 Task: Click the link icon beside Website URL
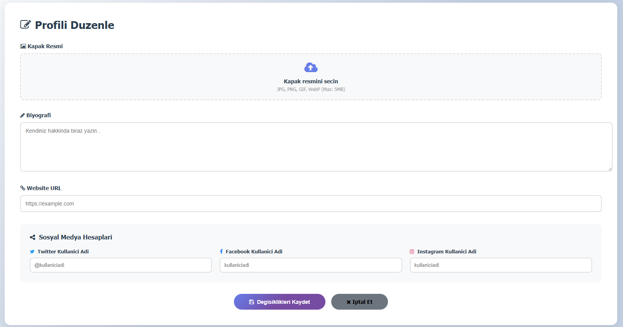[x=23, y=188]
